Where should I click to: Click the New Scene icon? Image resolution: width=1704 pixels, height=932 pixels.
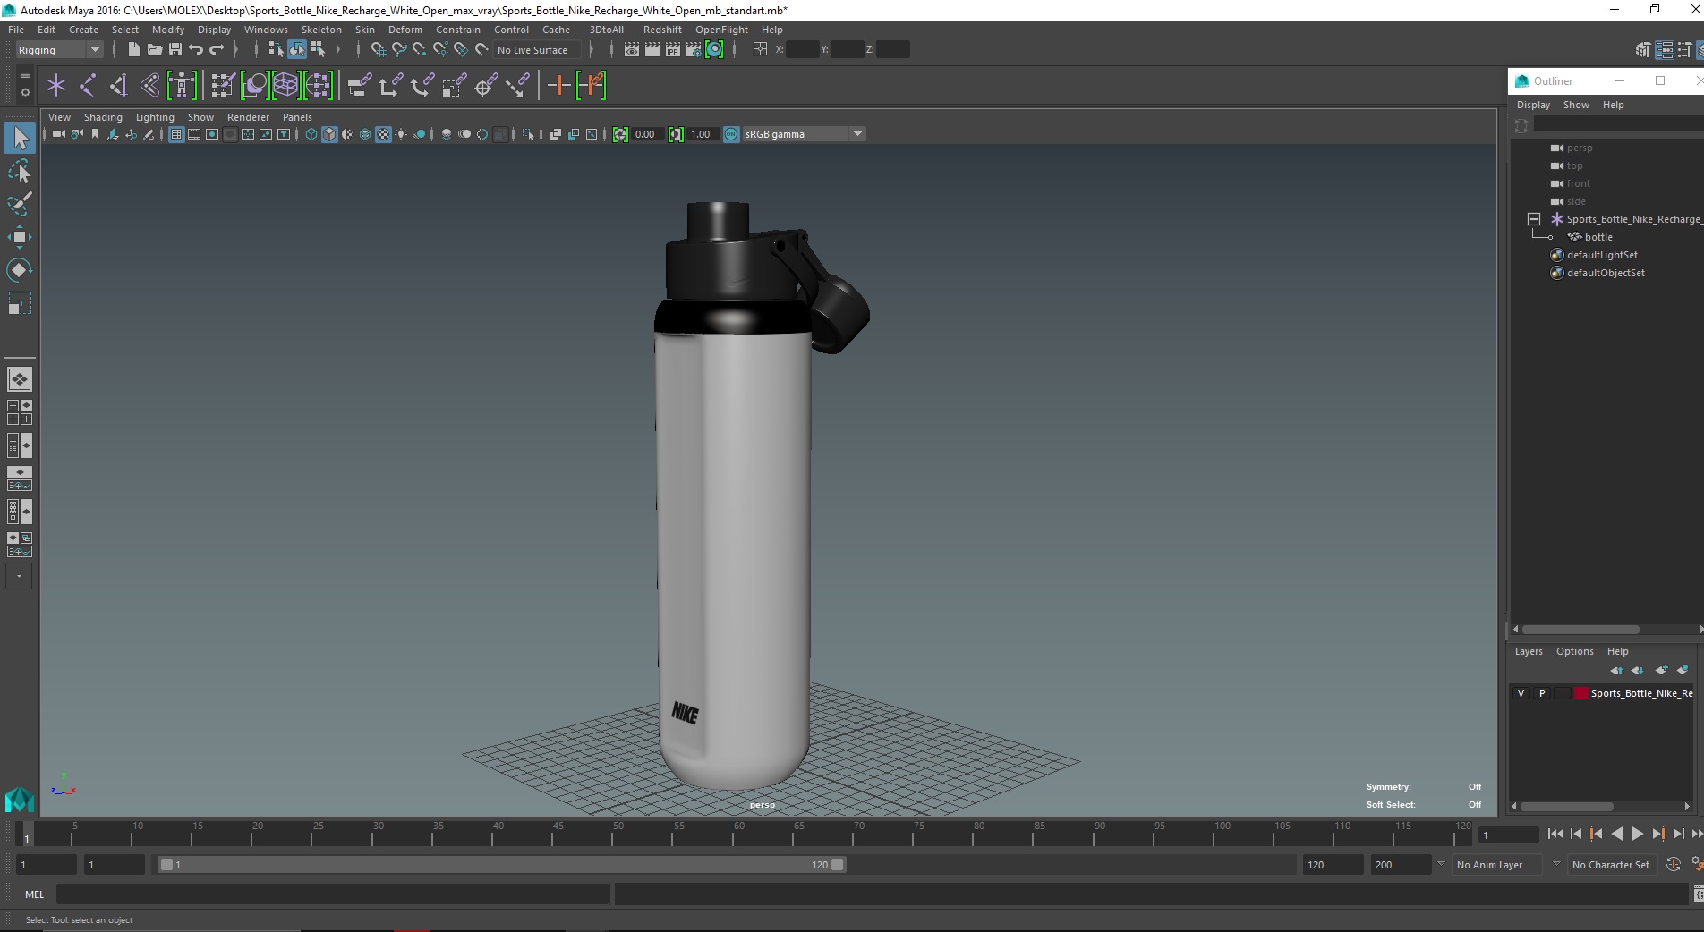pos(133,49)
